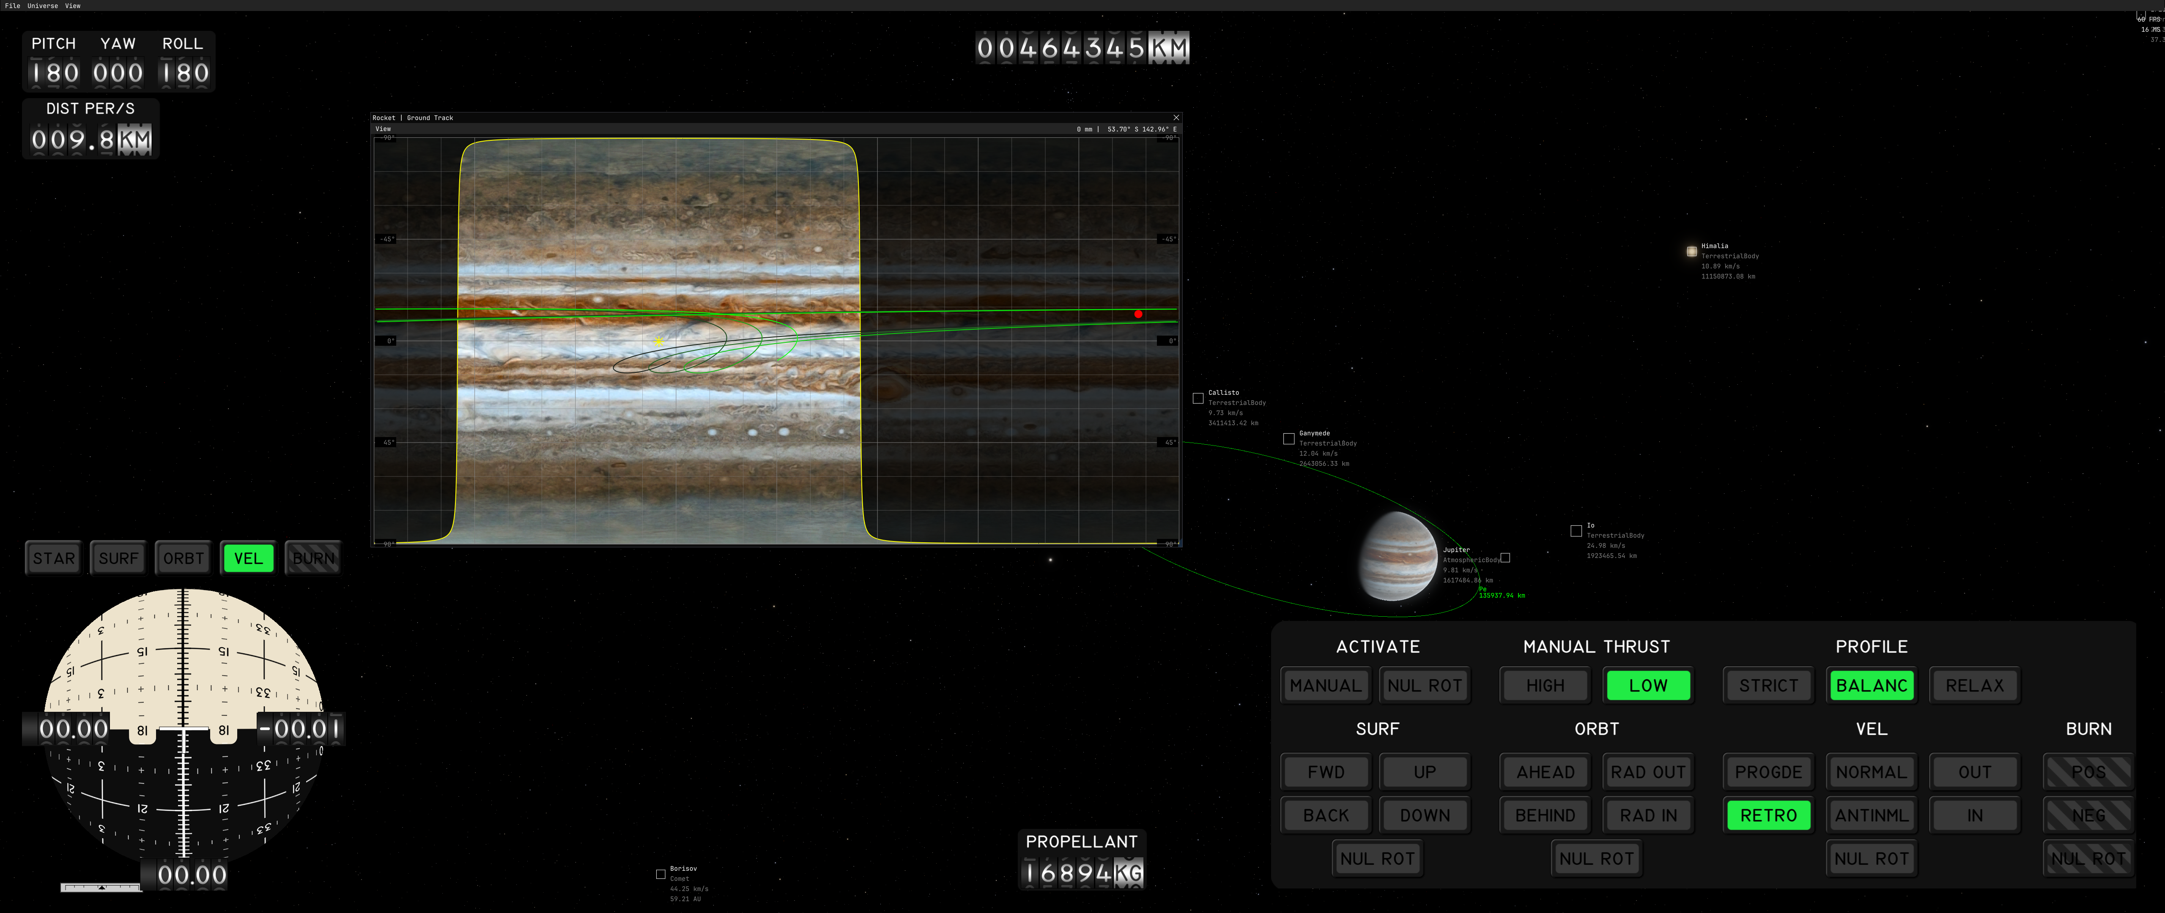Click the Jupiter planet in 3D view

coord(1398,556)
